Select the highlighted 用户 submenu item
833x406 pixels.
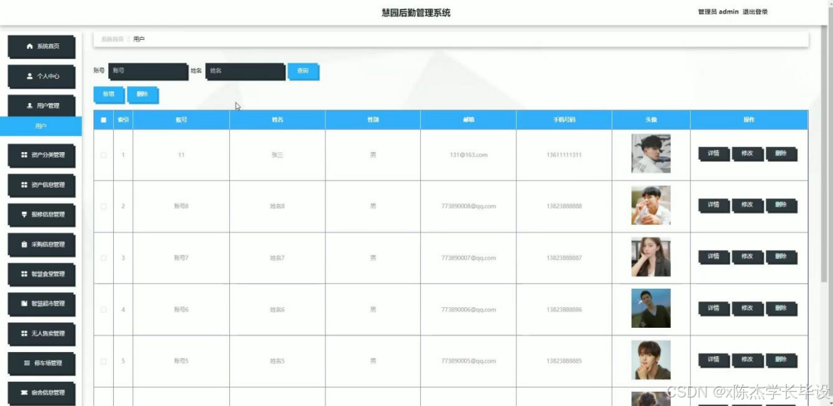(x=41, y=127)
